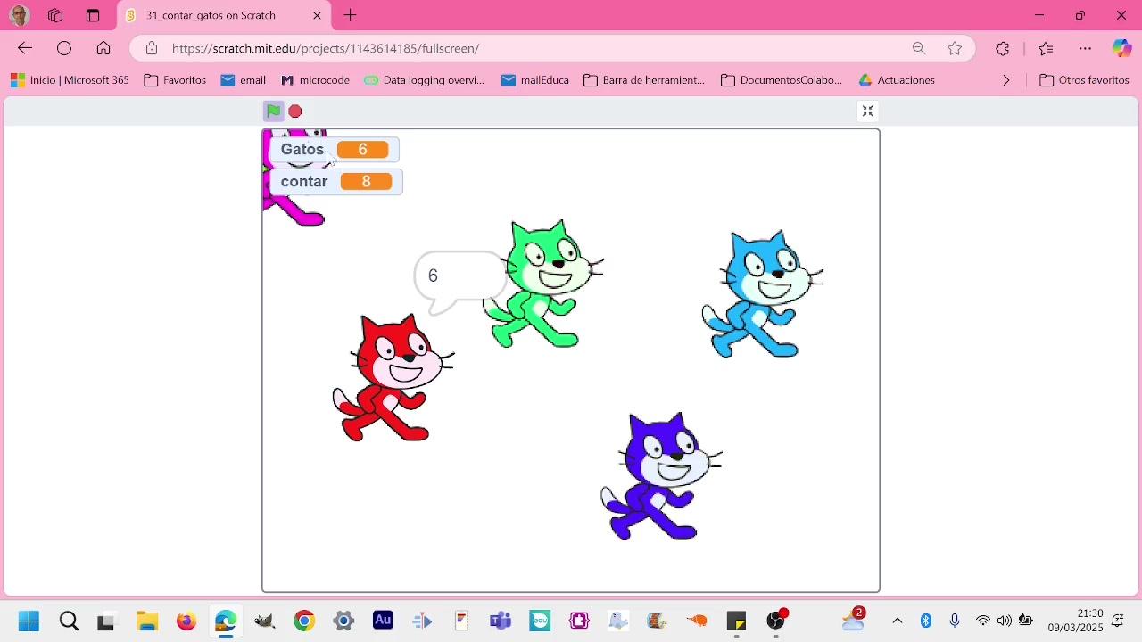Image resolution: width=1142 pixels, height=642 pixels.
Task: Open File Explorer from taskbar
Action: click(x=147, y=621)
